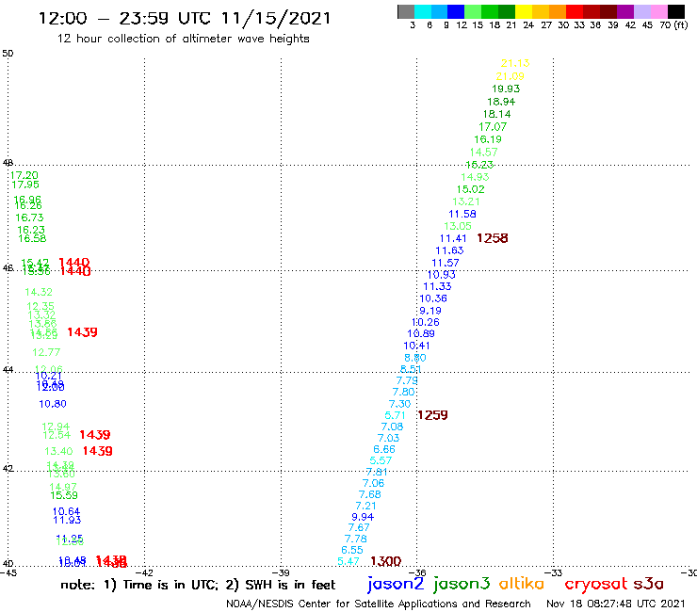
Task: Click the chart title '12:00 – 23:59 UTC 11/15/2021'
Action: [185, 18]
